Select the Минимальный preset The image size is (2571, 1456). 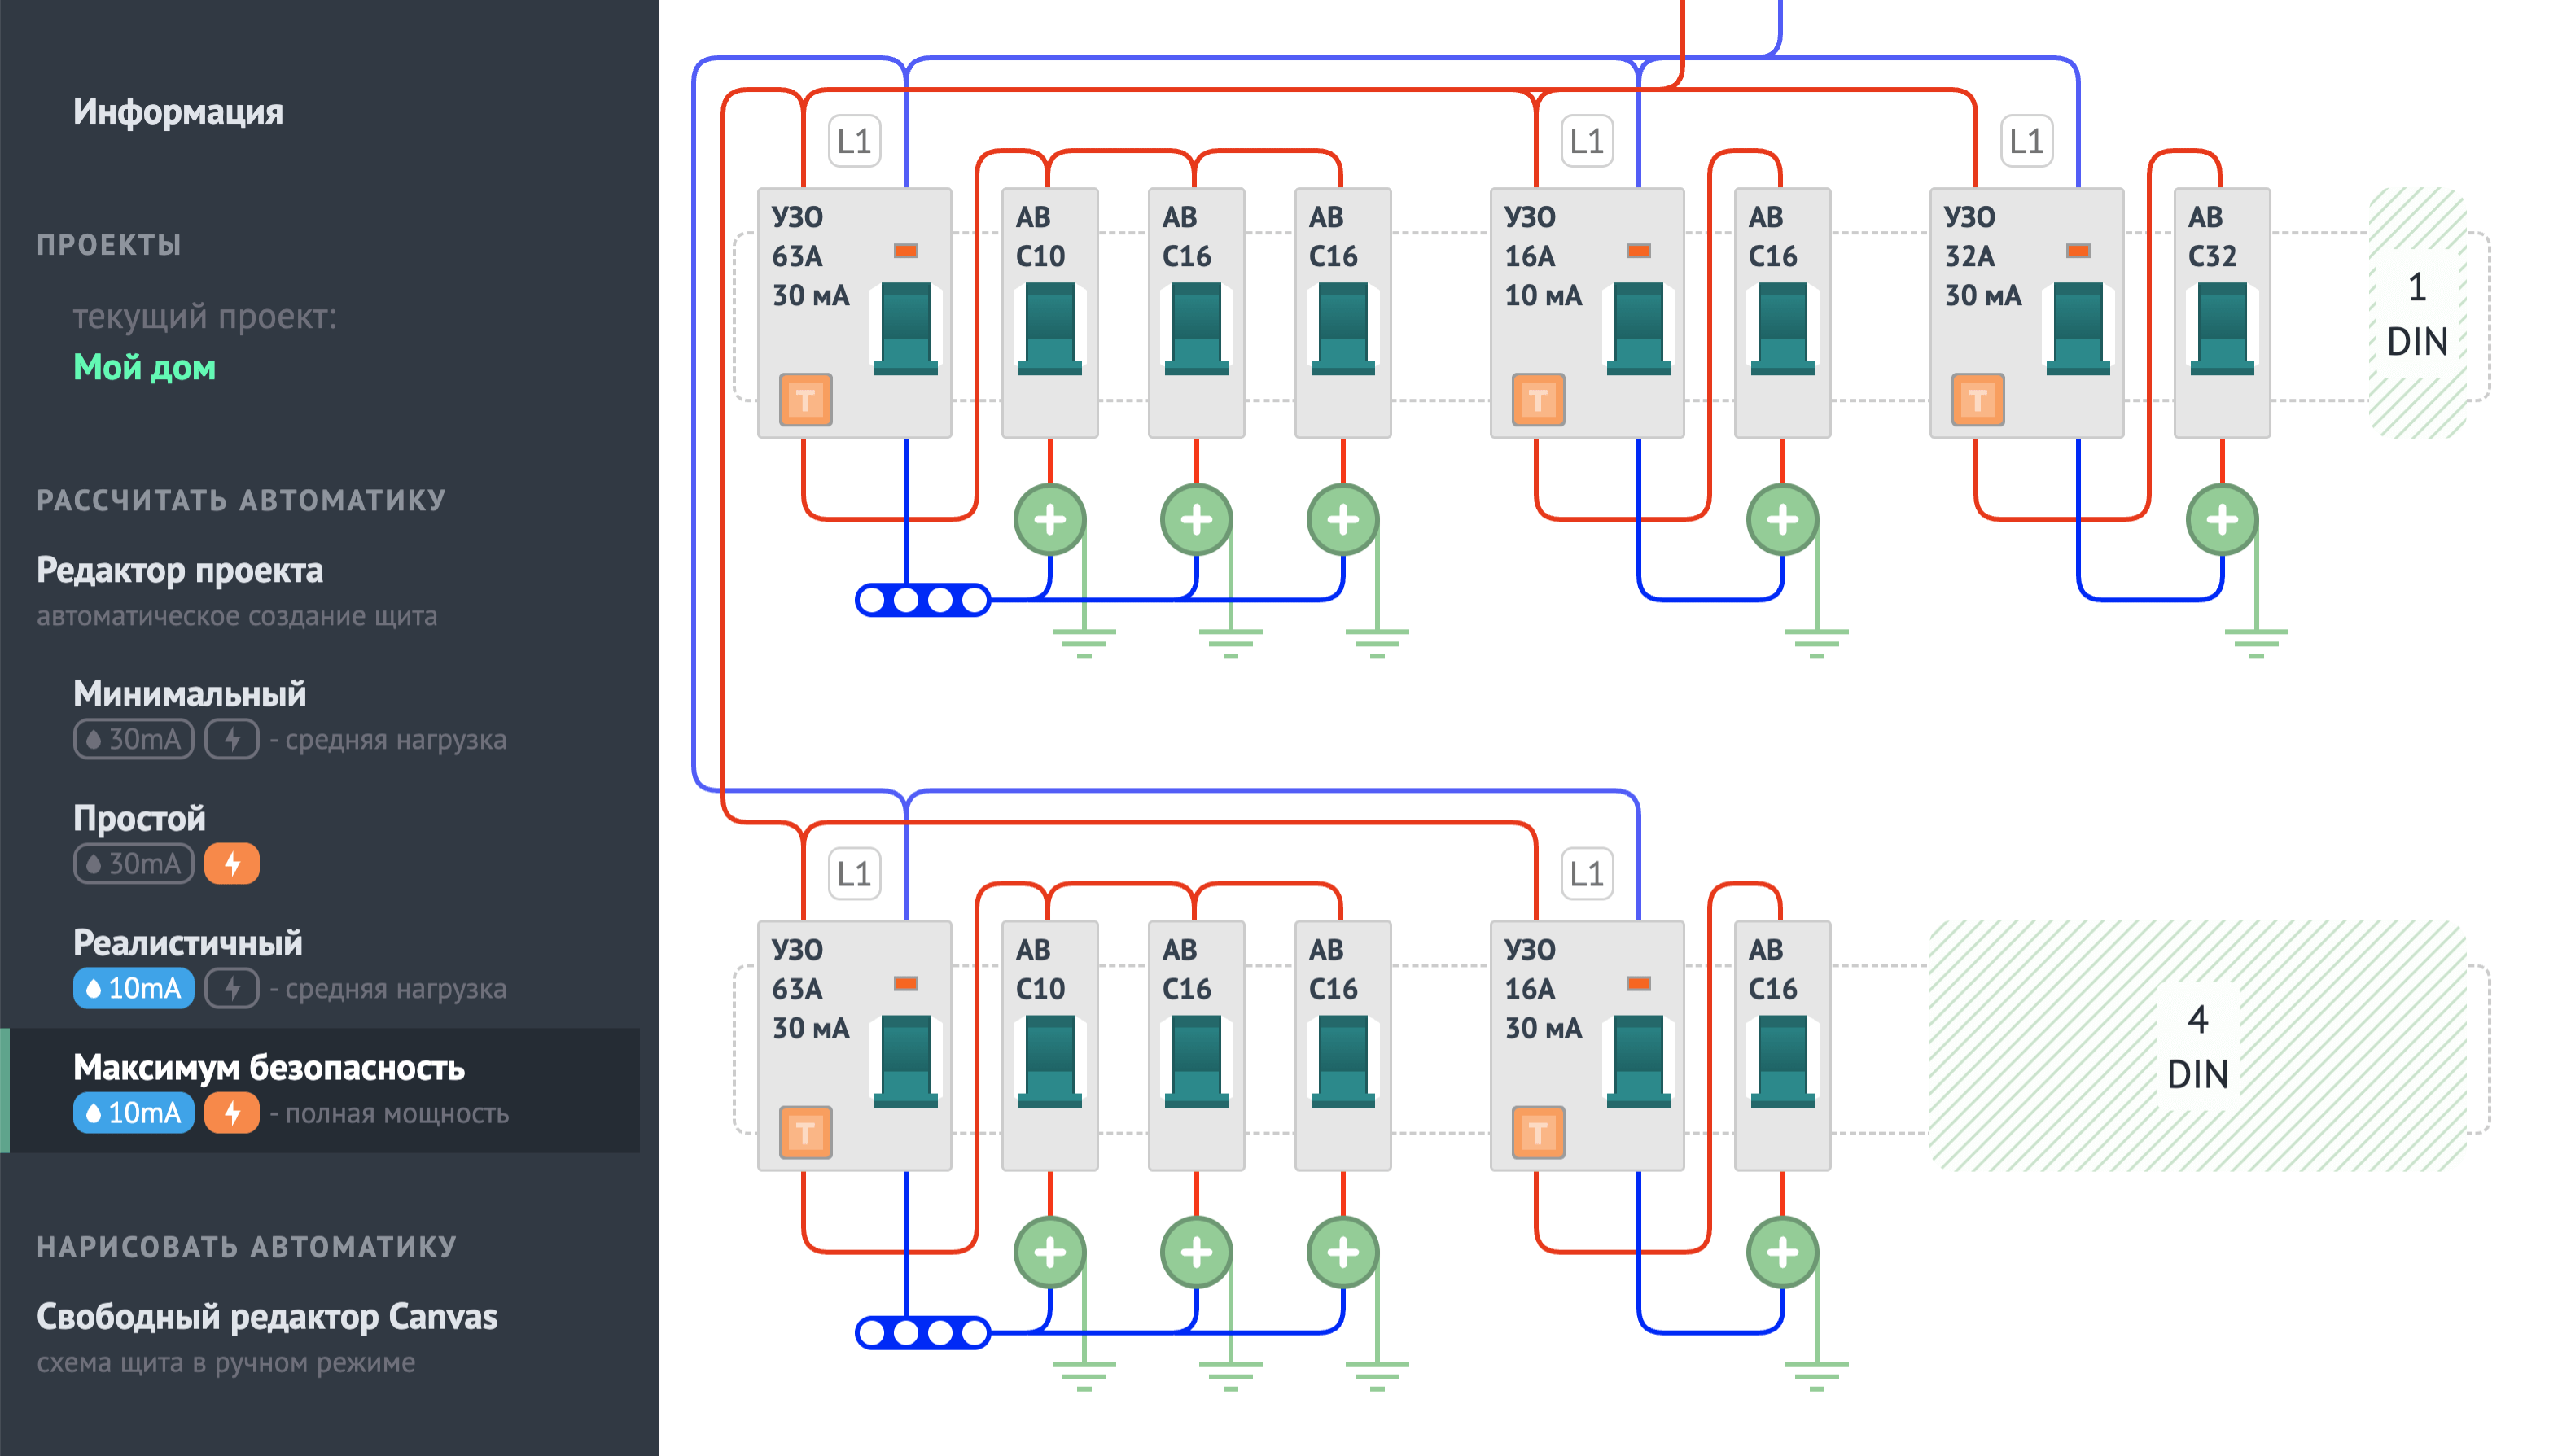[189, 693]
